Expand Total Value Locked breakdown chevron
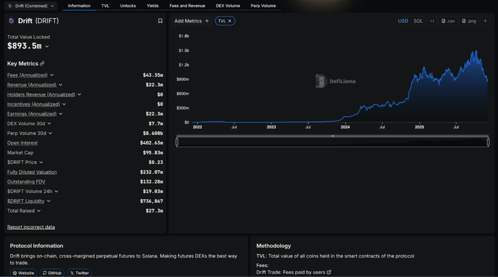Screen dimensions: 498x277 tap(47, 46)
